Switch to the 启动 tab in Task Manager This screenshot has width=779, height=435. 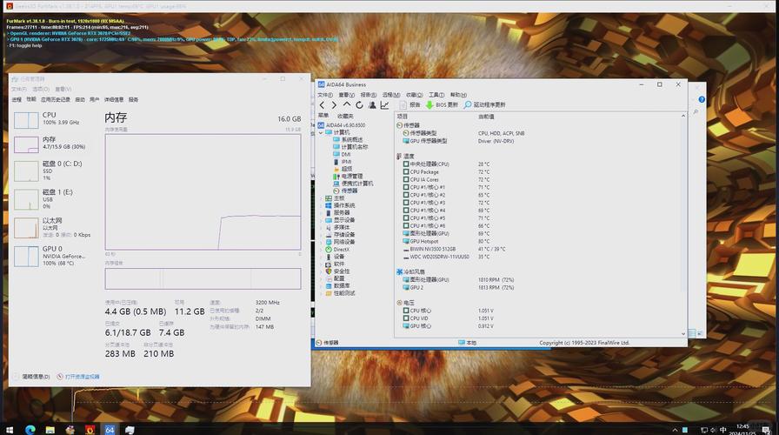(x=79, y=99)
